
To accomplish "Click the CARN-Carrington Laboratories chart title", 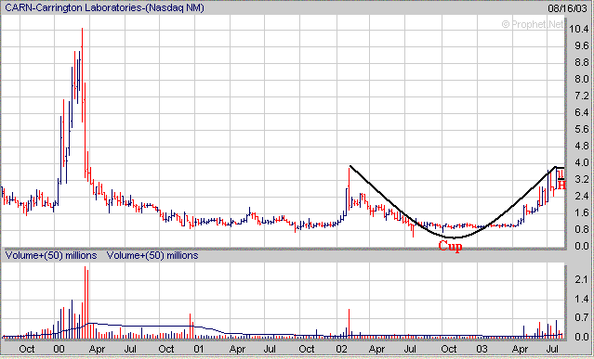I will [104, 7].
